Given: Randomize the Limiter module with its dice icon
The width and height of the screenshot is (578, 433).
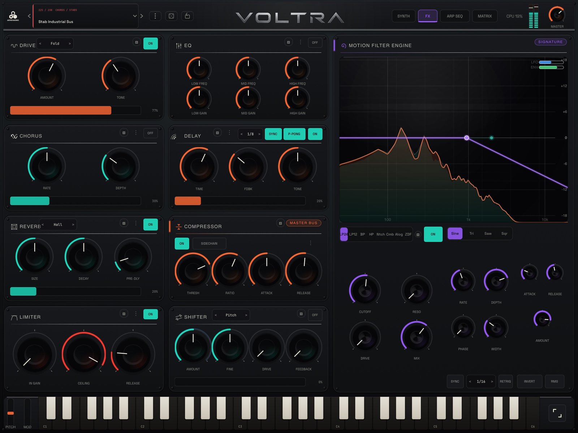Looking at the screenshot, I should click(124, 313).
